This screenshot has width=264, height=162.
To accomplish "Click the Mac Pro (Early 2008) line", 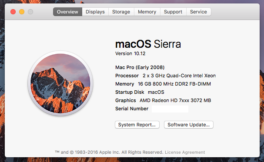I will (x=140, y=67).
